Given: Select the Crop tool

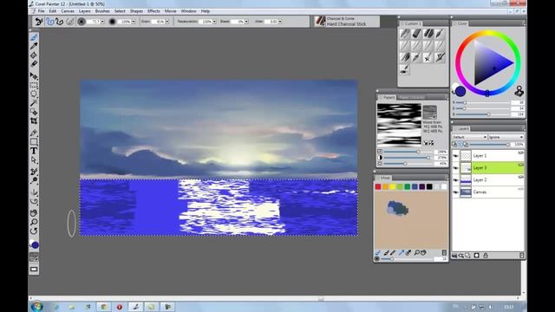Looking at the screenshot, I should 34,121.
